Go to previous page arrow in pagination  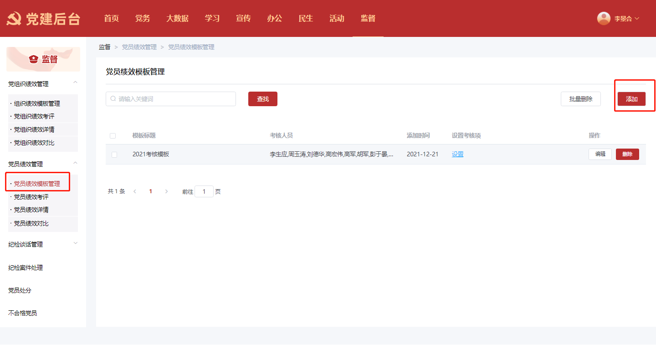tap(135, 192)
